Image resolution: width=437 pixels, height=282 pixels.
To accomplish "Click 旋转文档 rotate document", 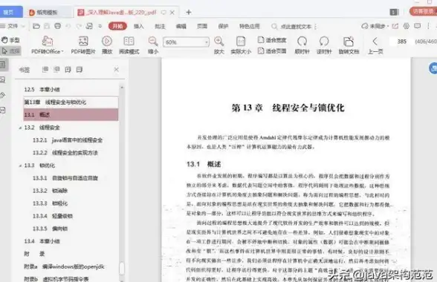I will (349, 45).
